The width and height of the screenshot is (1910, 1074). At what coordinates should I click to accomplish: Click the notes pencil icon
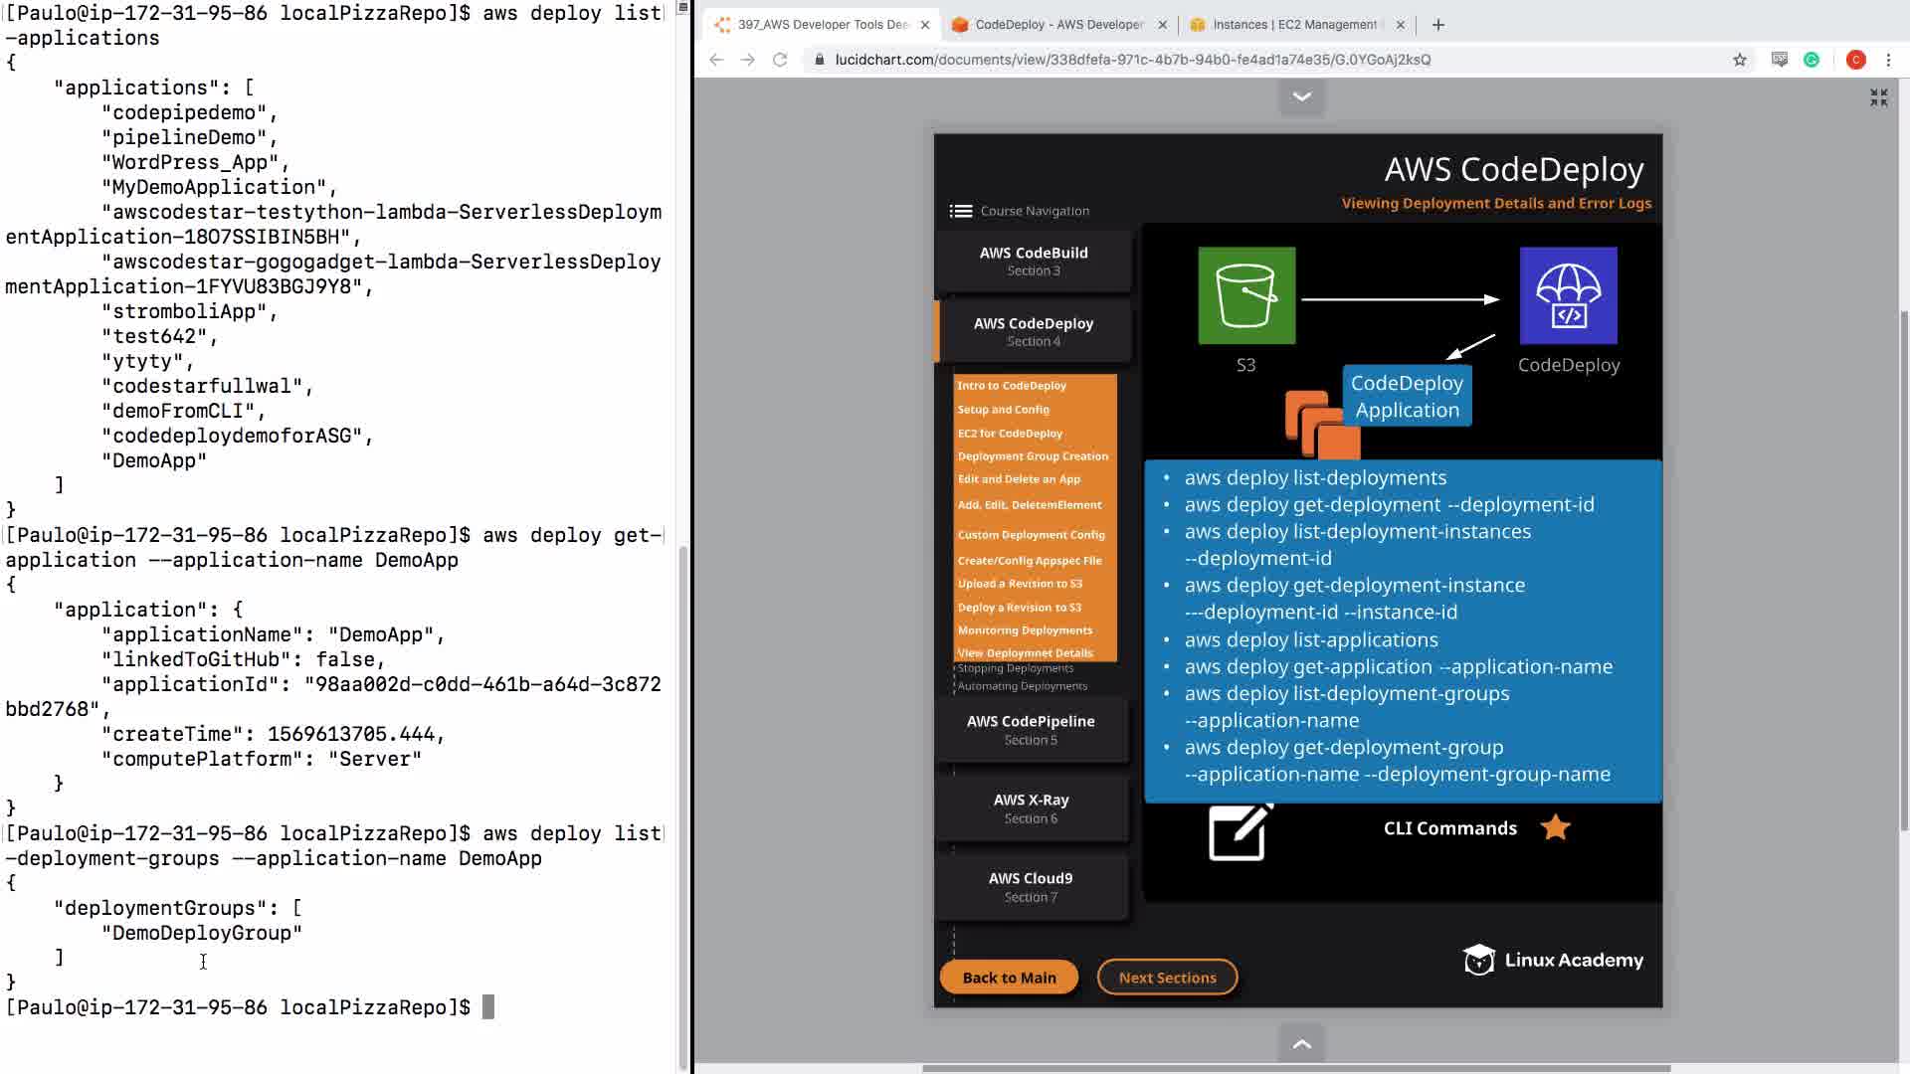1239,831
